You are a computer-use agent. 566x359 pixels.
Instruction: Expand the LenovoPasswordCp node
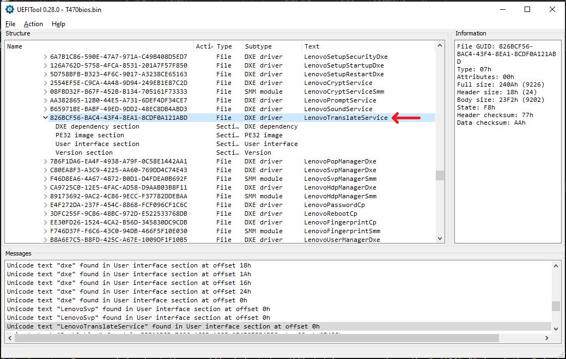[45, 205]
